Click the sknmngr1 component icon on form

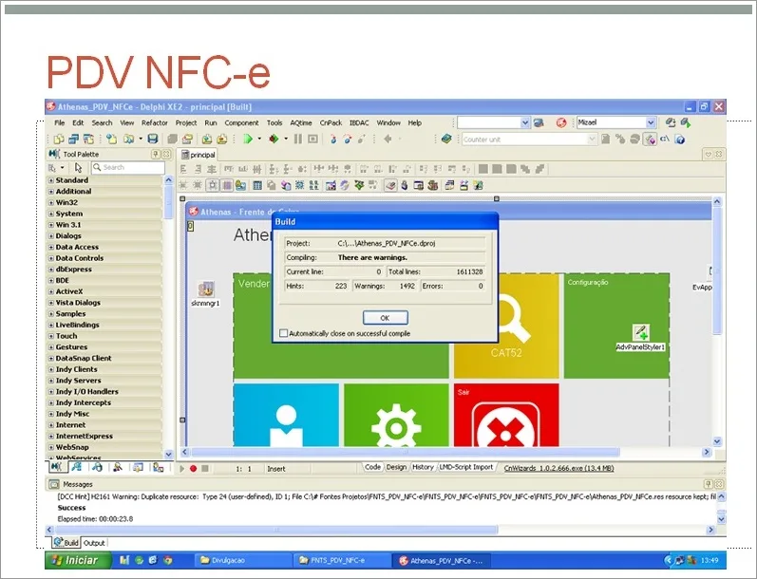click(x=206, y=289)
